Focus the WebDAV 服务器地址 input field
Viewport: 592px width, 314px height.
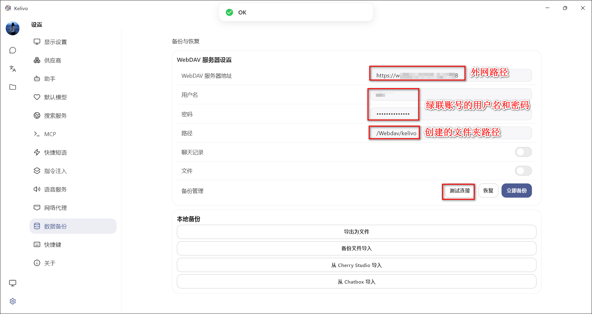pyautogui.click(x=450, y=76)
